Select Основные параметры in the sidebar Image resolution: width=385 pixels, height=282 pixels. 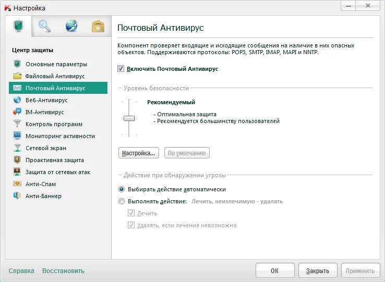click(58, 64)
